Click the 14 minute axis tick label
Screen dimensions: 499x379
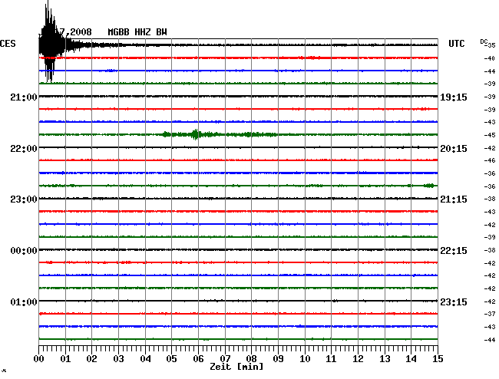tap(411, 359)
